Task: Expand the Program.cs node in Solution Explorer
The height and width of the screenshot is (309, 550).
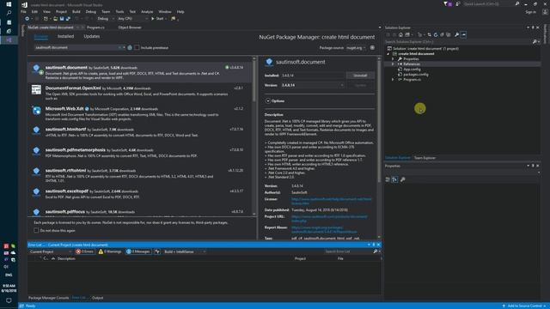Action: (x=393, y=80)
